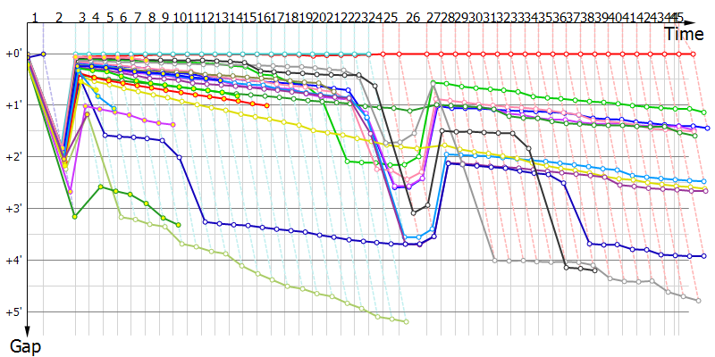Click the +3' gap axis label
The height and width of the screenshot is (357, 715).
13,209
